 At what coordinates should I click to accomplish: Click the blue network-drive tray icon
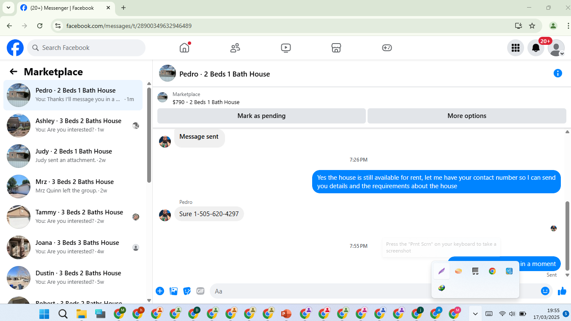pos(509,271)
